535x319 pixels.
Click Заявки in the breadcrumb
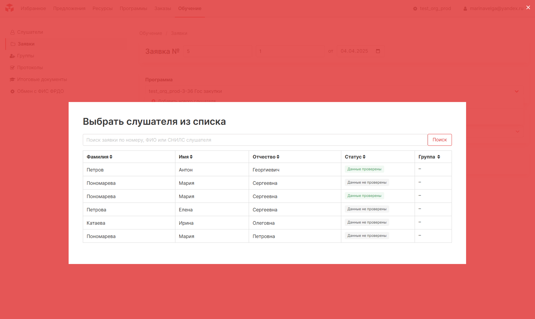pos(179,33)
